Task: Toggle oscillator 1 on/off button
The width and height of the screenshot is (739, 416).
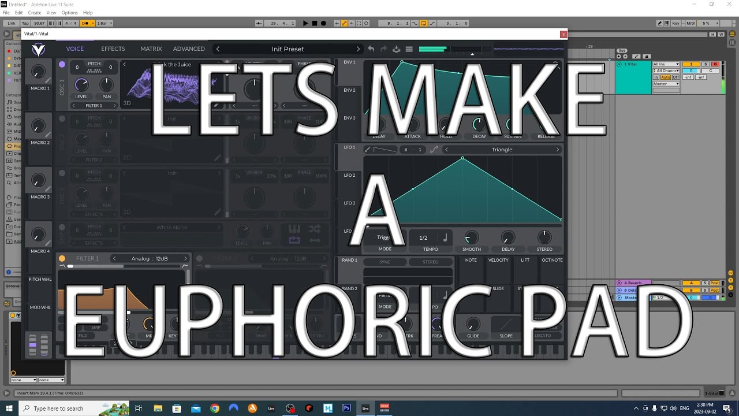Action: pos(62,64)
